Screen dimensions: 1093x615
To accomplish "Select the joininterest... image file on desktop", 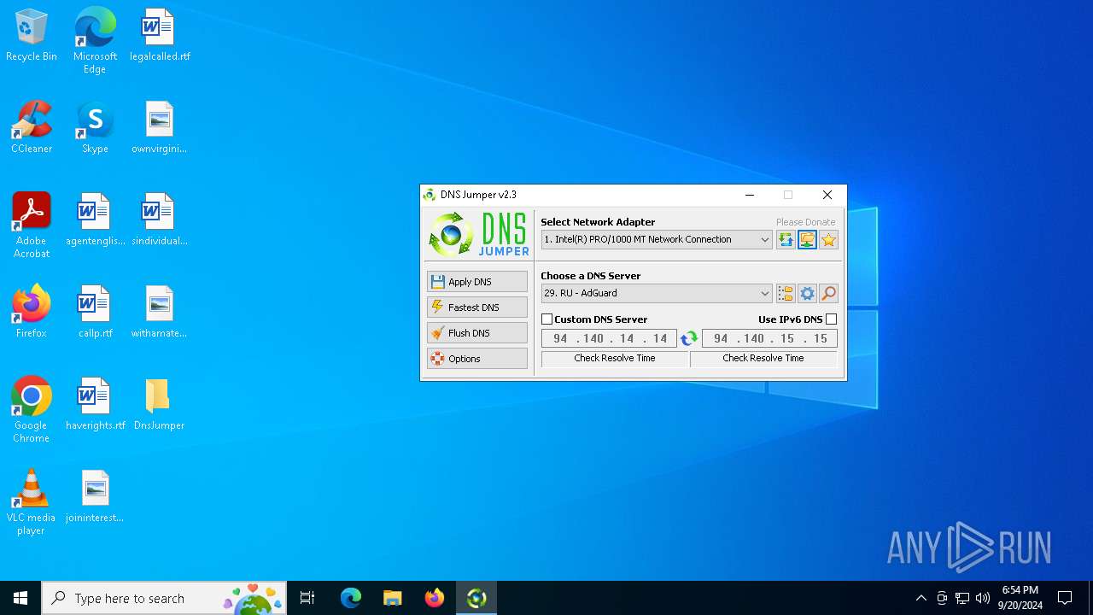I will [95, 497].
